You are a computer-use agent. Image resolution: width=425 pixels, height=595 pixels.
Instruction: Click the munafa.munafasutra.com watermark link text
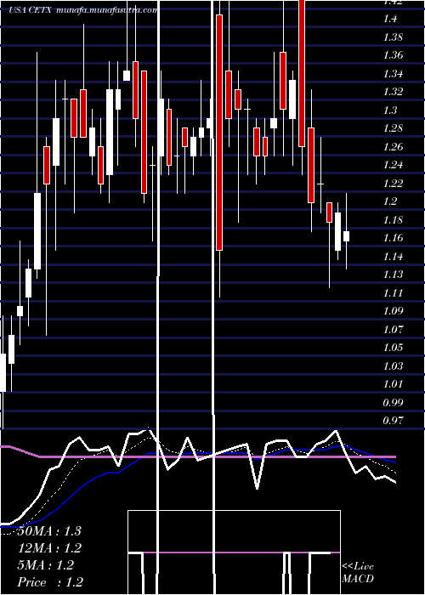[106, 10]
